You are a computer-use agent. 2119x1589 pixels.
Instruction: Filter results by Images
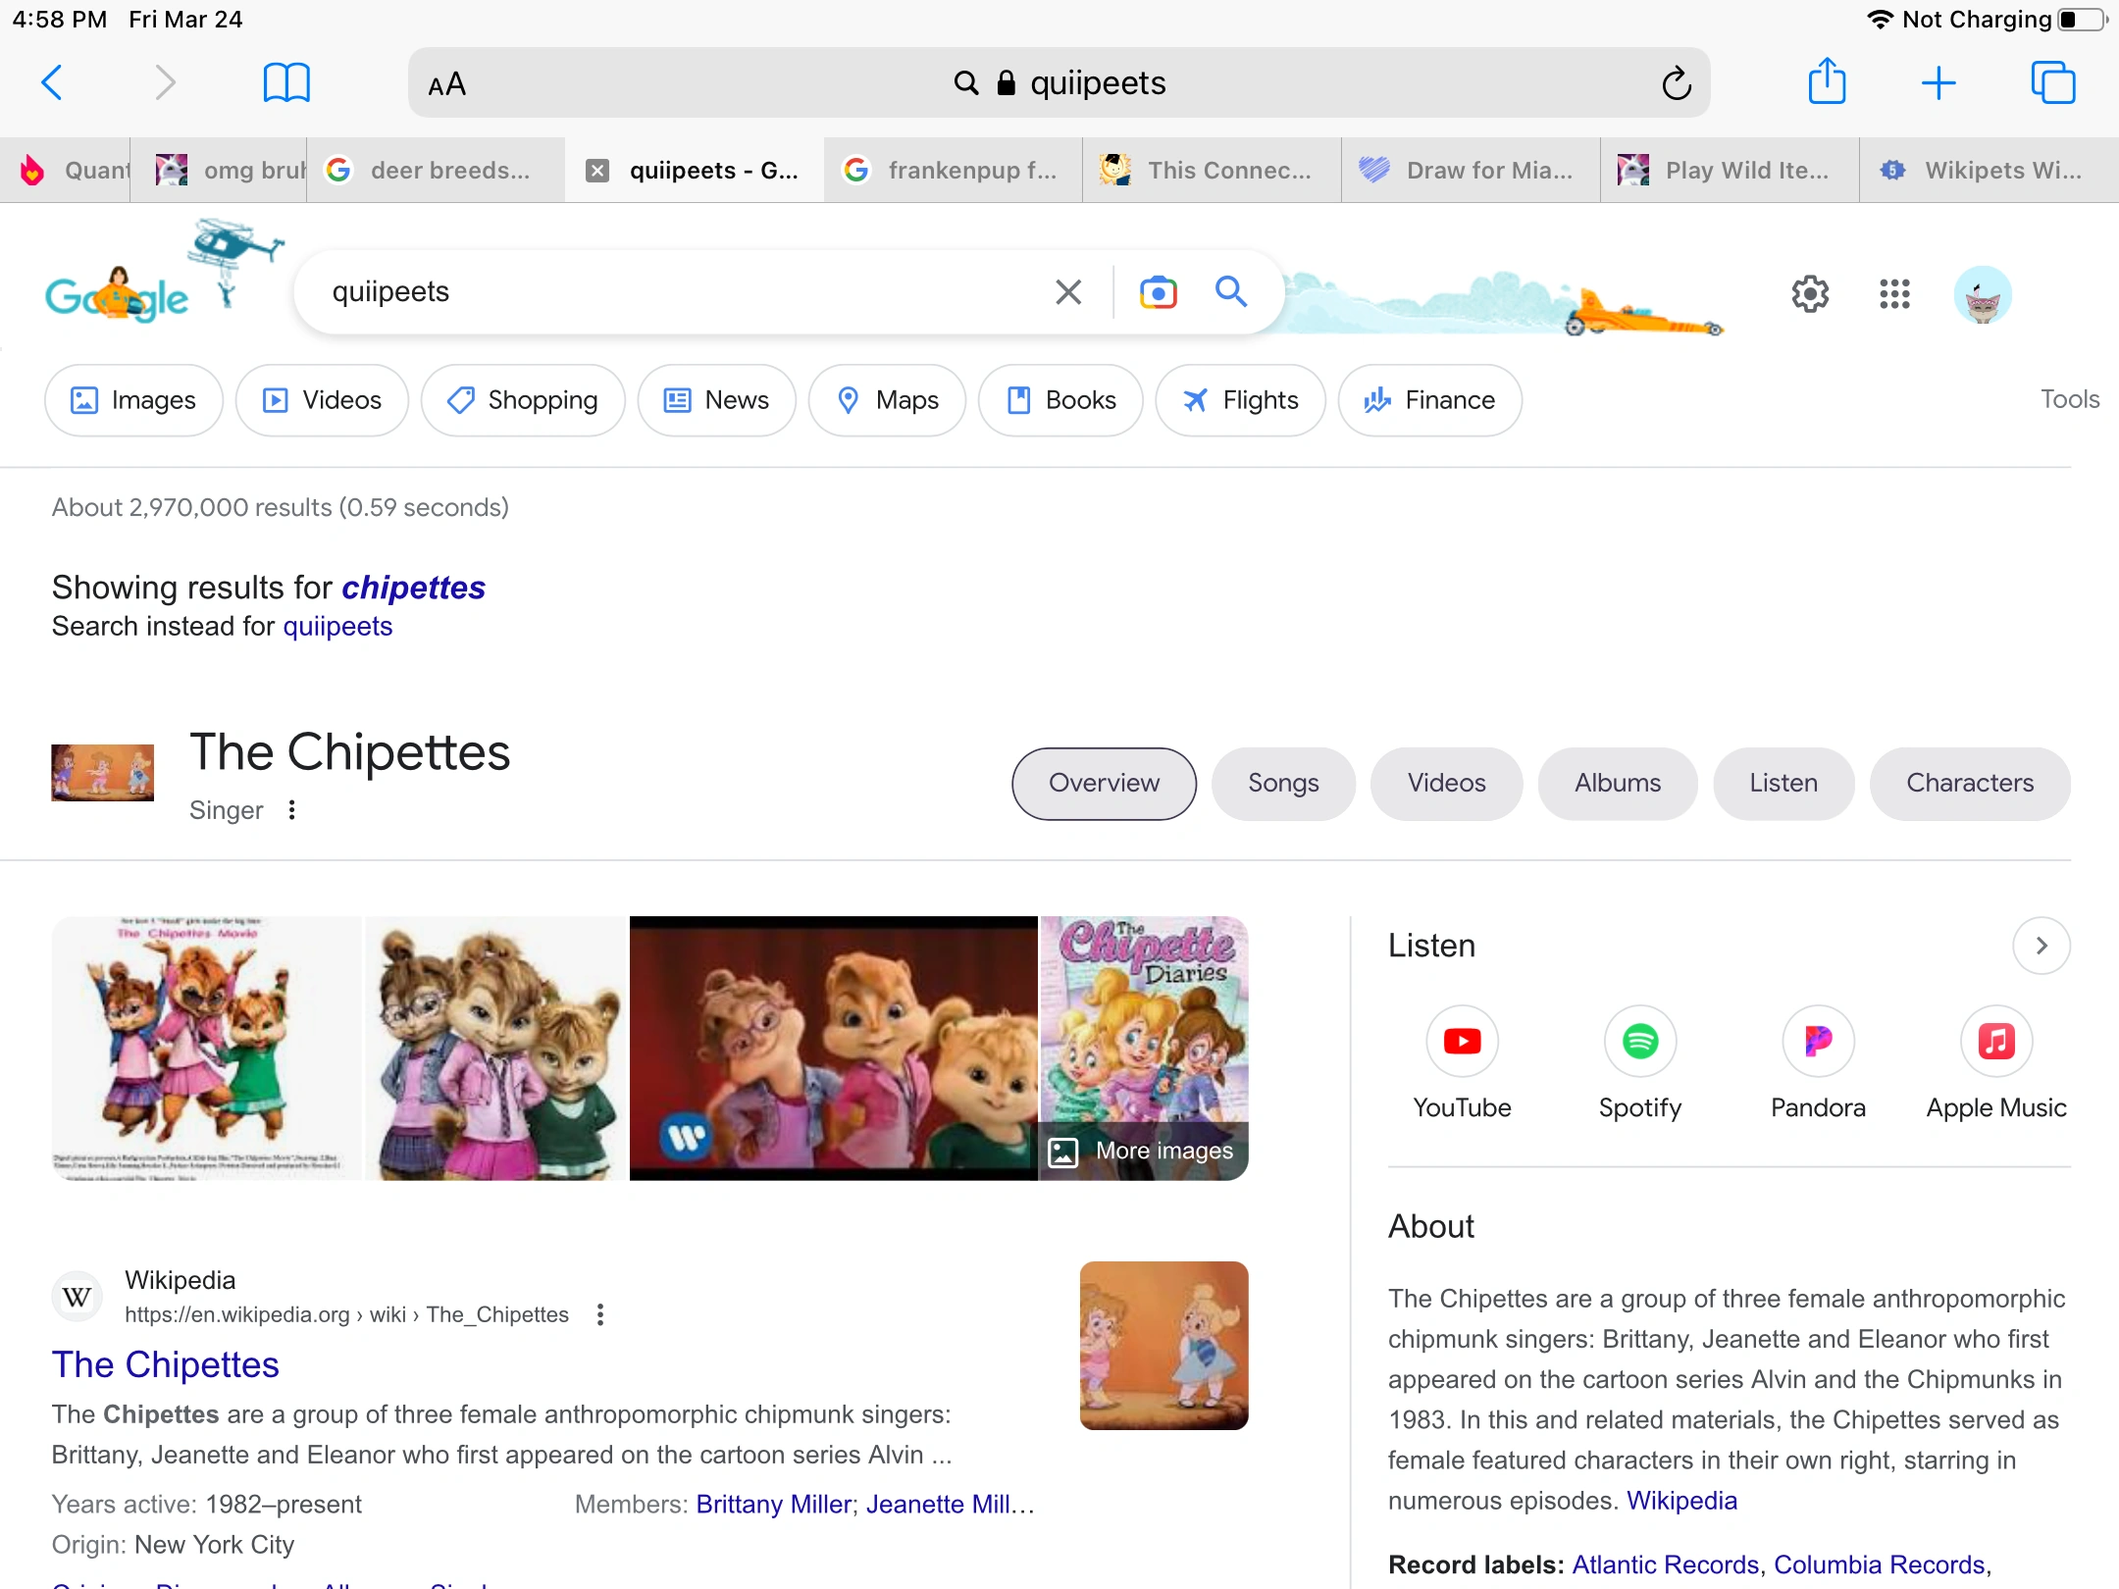point(133,400)
